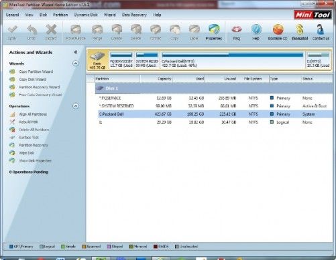Sort by the Used column header
The image size is (336, 260).
point(188,79)
